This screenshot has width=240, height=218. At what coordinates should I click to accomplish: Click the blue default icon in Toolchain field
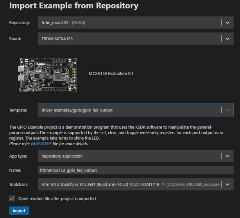tap(163, 184)
